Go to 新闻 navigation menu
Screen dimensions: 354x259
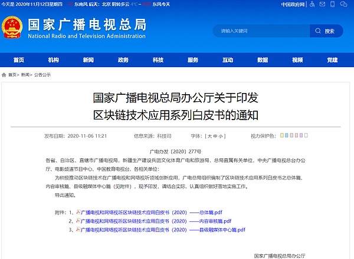point(88,59)
